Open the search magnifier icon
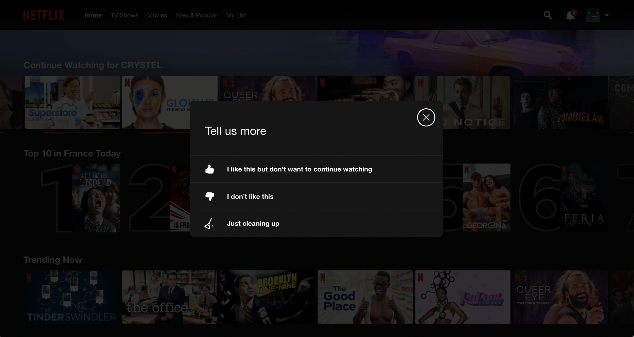The image size is (634, 337). [548, 15]
